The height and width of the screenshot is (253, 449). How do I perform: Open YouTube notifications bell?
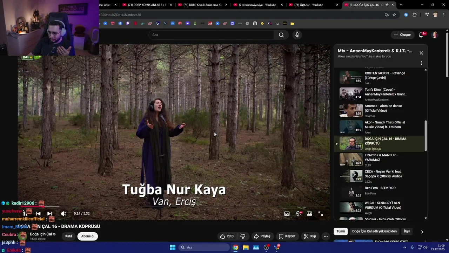[421, 35]
